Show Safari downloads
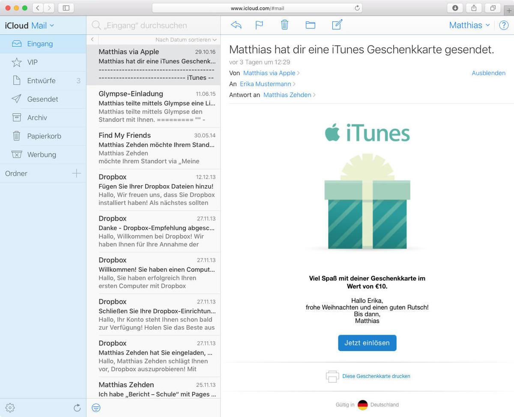 [455, 8]
